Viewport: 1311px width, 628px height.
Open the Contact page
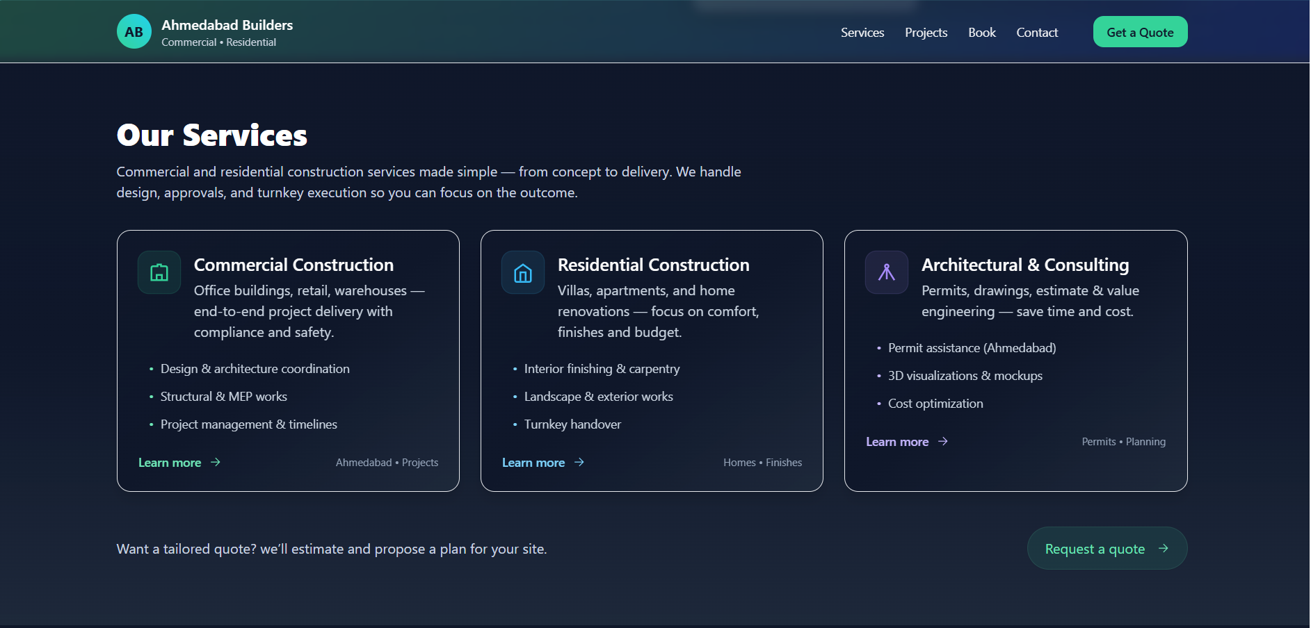point(1037,32)
